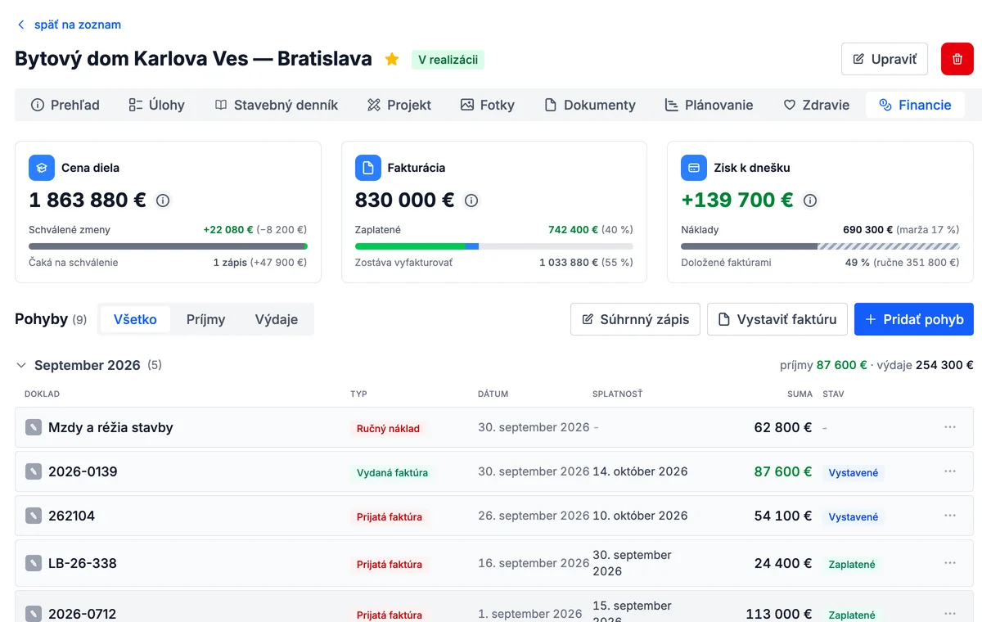The height and width of the screenshot is (622, 982).
Task: Click info icon beside 1 863 880 €
Action: pos(163,201)
